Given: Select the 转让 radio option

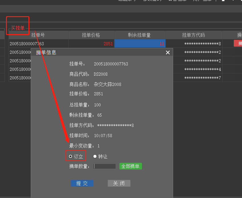Looking at the screenshot, I should pos(95,156).
